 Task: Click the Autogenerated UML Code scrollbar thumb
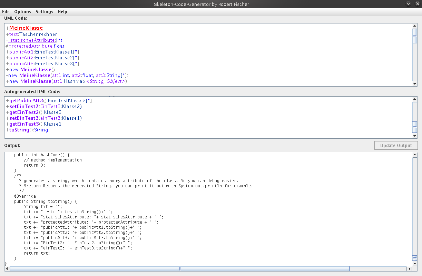(x=415, y=127)
